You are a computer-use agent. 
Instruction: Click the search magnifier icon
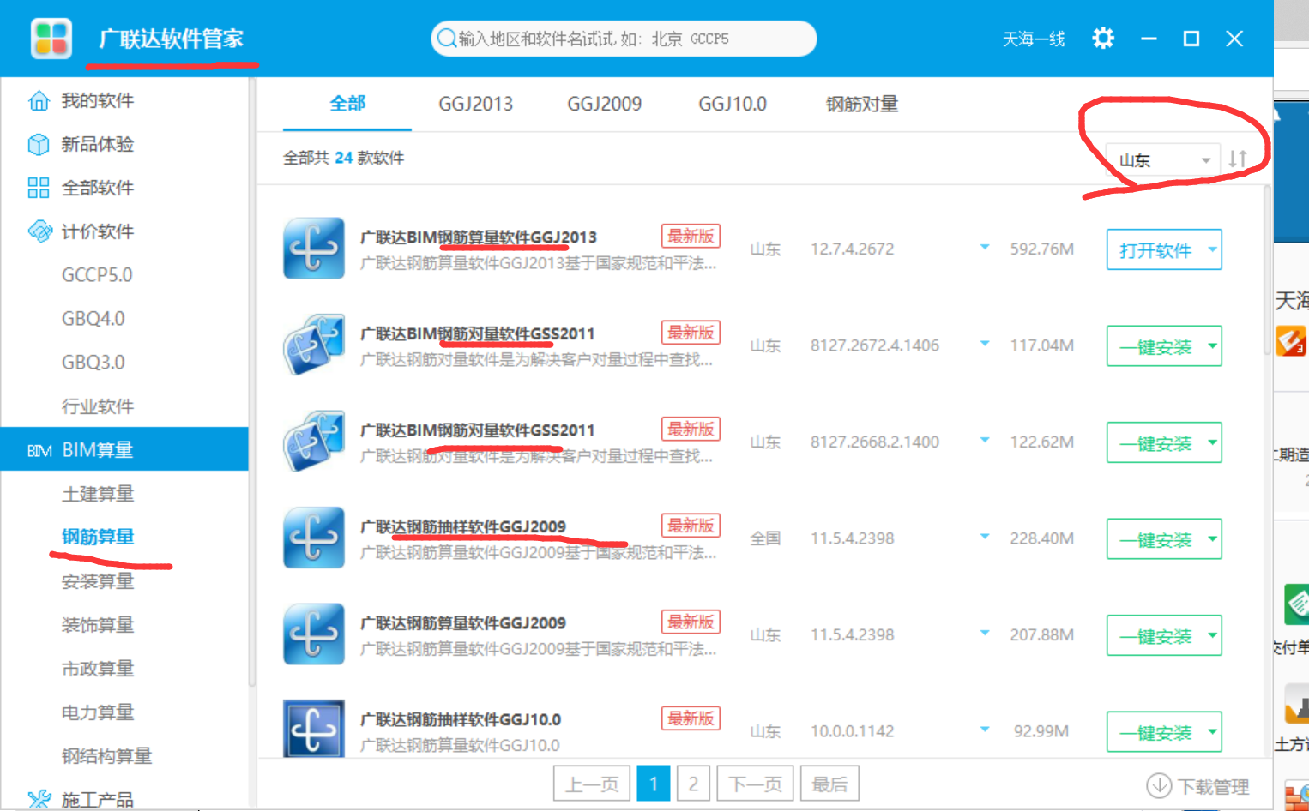[447, 39]
